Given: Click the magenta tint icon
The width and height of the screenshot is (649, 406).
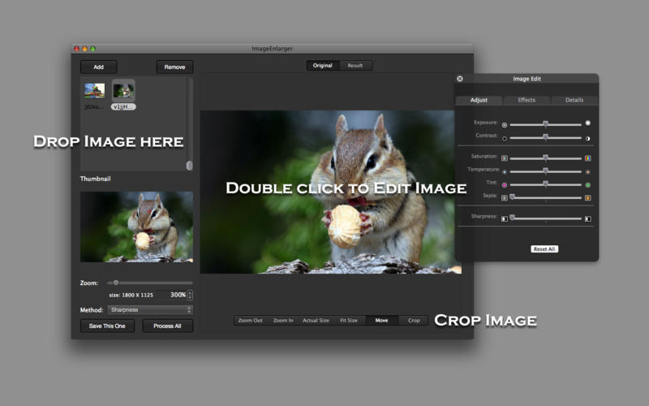Looking at the screenshot, I should (504, 185).
